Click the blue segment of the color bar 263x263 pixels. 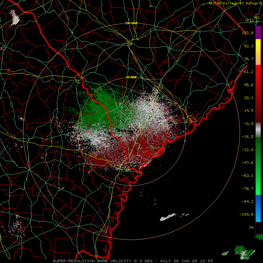(258, 208)
